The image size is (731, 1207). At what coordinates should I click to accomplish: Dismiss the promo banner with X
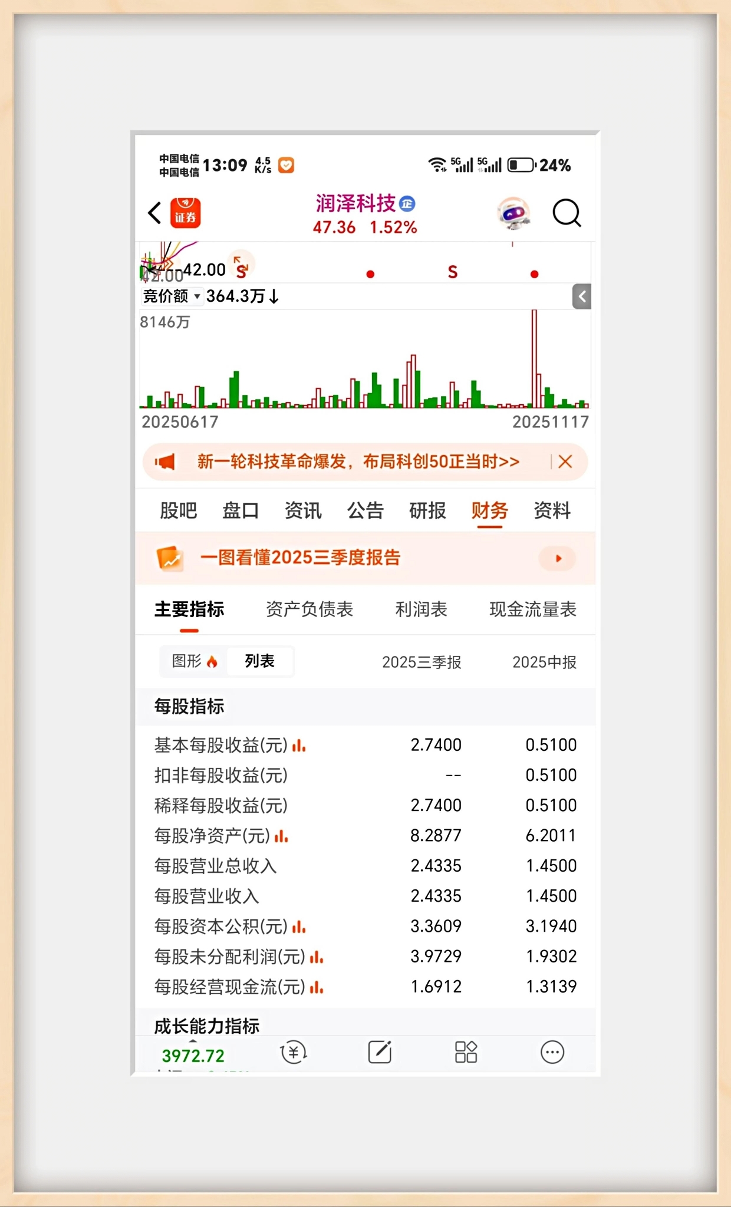click(565, 461)
